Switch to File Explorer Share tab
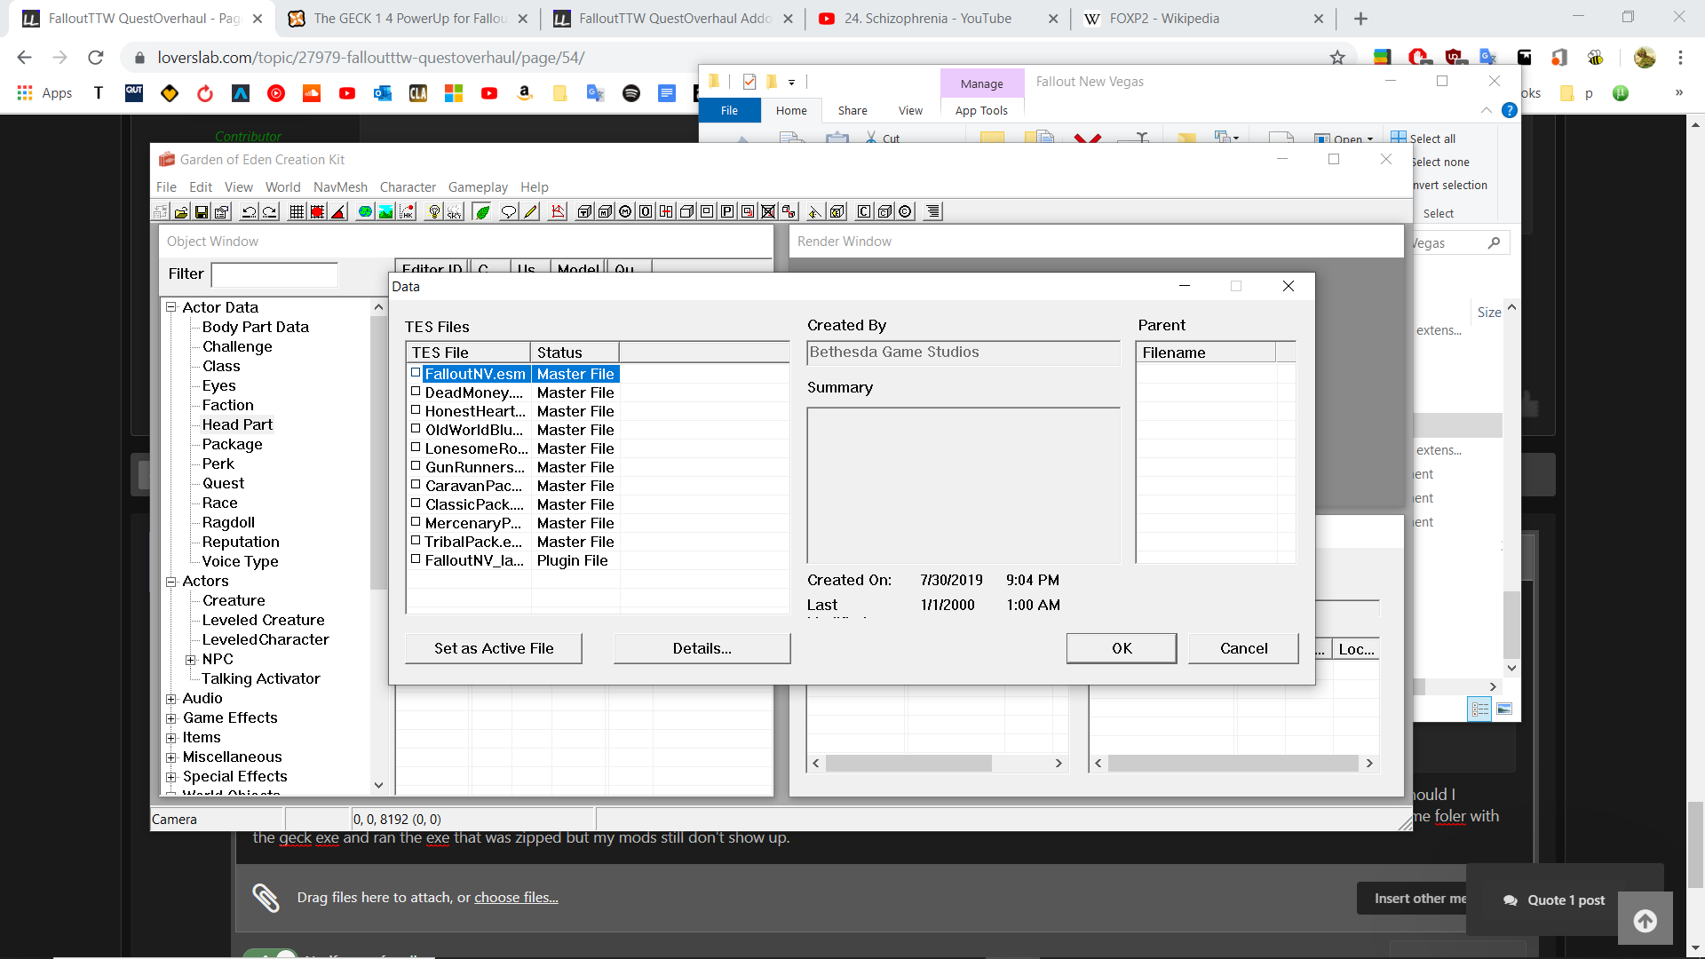 coord(852,111)
